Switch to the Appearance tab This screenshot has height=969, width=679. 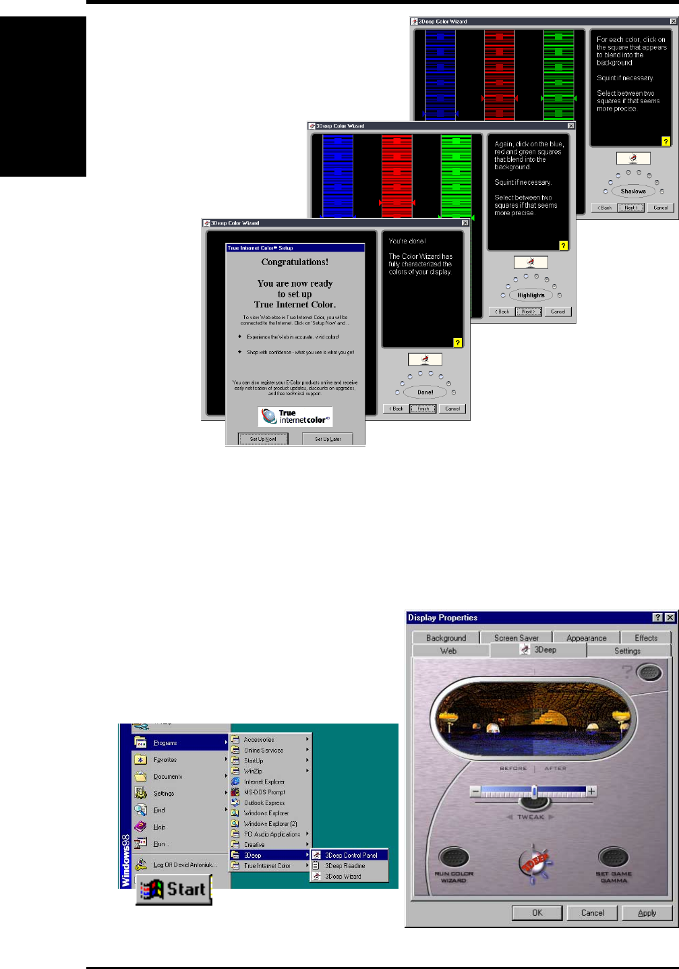586,638
